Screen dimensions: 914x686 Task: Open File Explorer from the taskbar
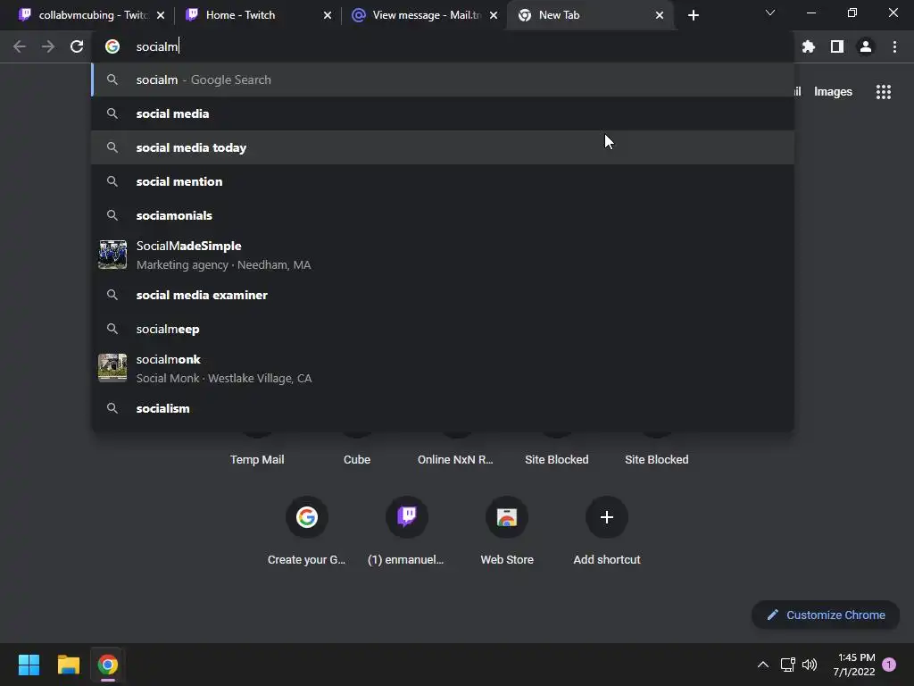tap(68, 665)
